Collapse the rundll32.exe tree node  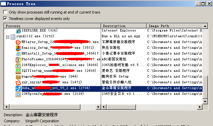(7, 37)
